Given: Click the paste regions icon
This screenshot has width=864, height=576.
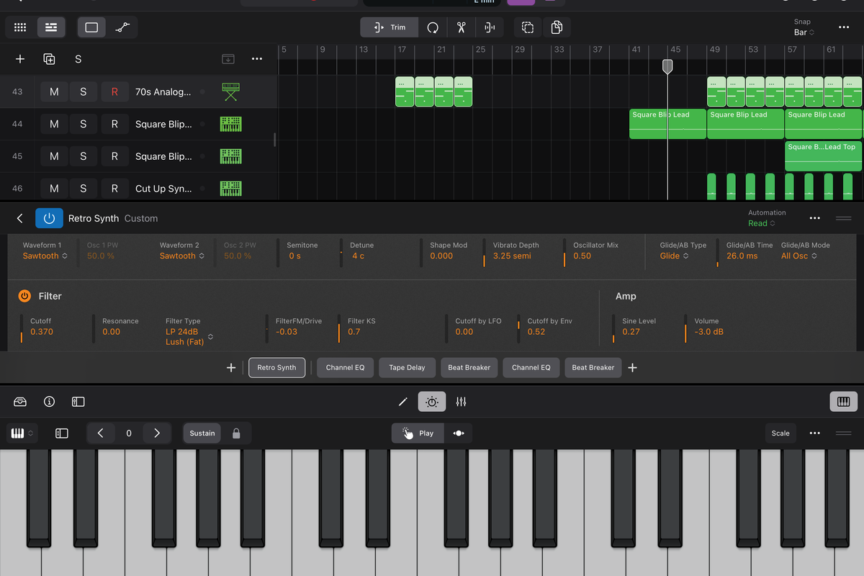Looking at the screenshot, I should pos(557,27).
